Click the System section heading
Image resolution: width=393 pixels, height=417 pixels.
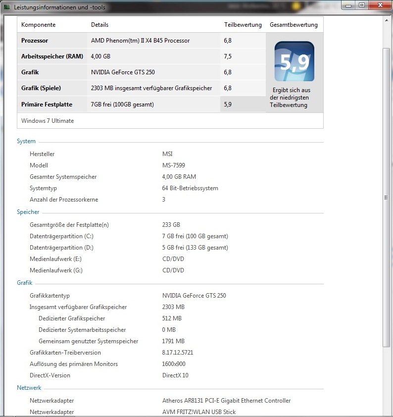(x=26, y=141)
